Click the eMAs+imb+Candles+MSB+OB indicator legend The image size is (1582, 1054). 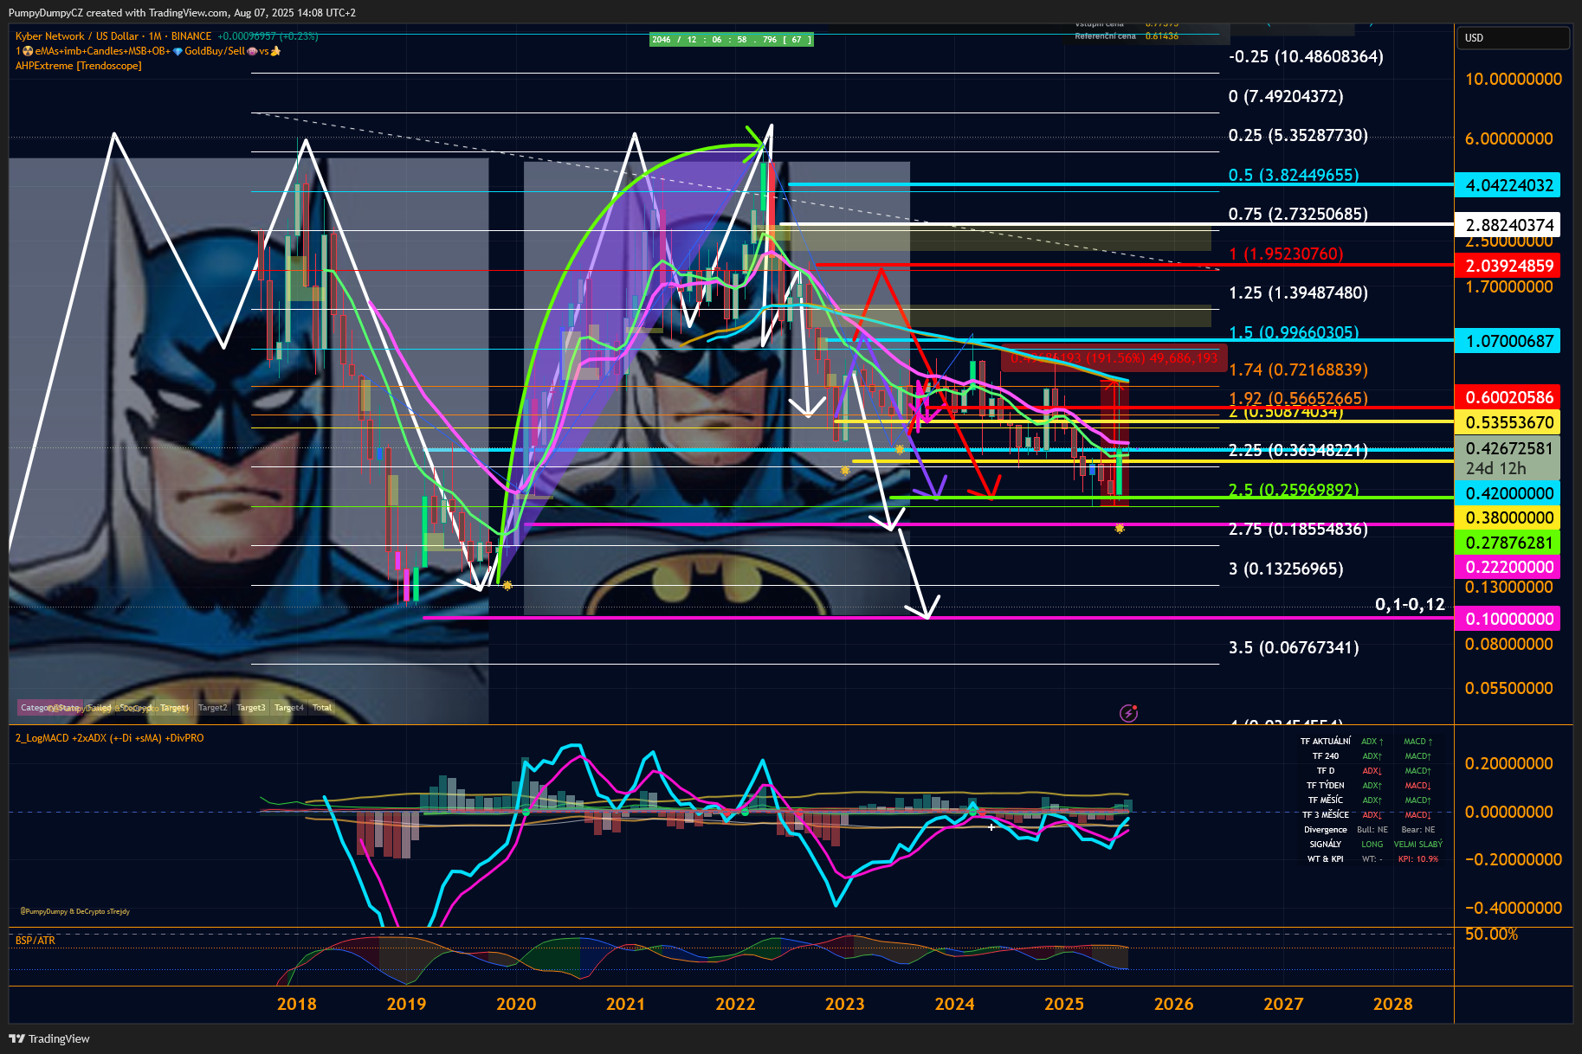147,51
